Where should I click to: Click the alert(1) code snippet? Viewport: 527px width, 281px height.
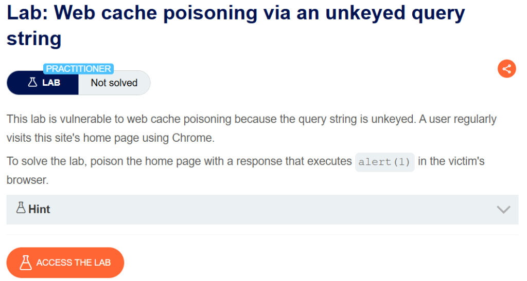coord(384,162)
